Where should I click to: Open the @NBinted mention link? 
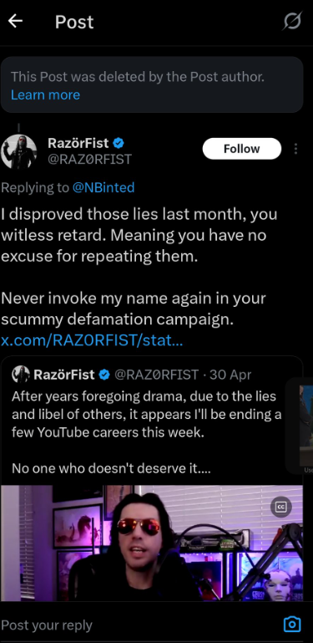point(103,188)
